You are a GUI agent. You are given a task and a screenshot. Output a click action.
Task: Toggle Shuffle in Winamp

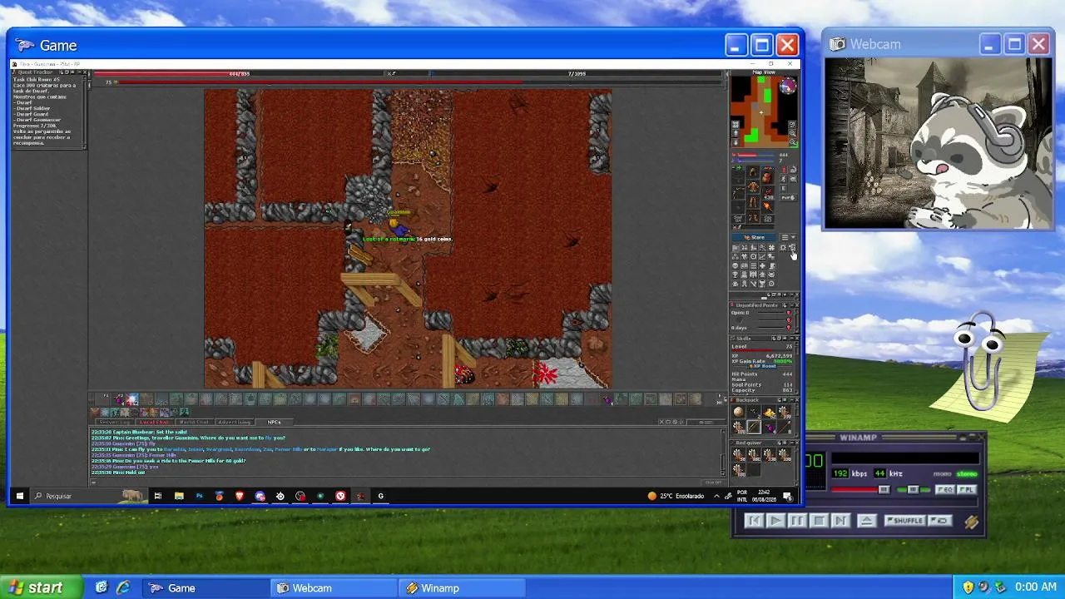point(905,521)
